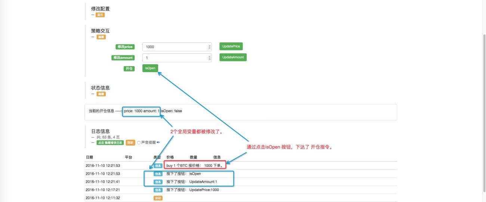Collapse 状态信息 section with 隐藏 button

point(101,94)
